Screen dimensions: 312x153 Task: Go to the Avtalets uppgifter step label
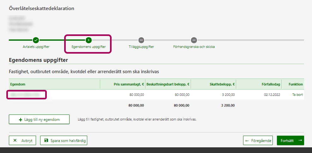point(36,47)
